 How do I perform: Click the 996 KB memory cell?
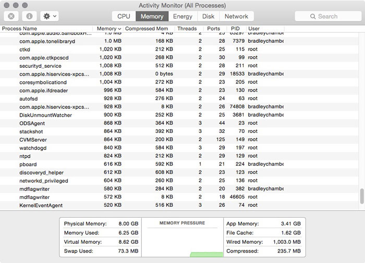point(113,90)
